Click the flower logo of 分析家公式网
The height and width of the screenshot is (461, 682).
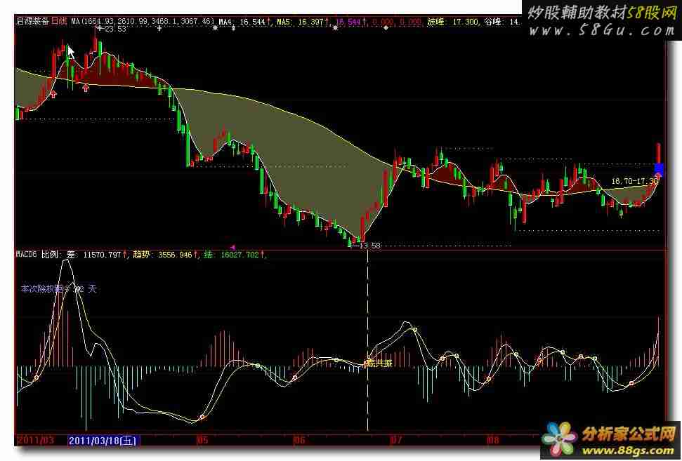pos(560,439)
